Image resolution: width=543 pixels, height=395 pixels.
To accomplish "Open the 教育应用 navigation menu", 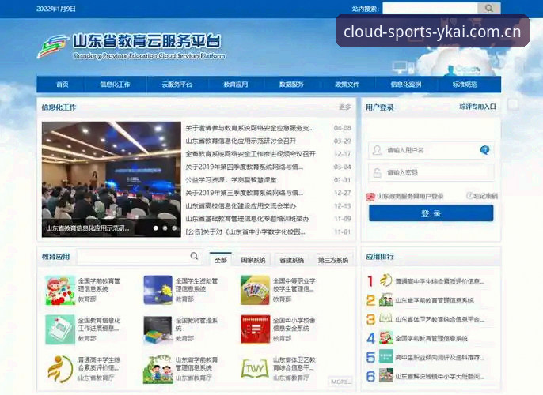I will pyautogui.click(x=236, y=85).
